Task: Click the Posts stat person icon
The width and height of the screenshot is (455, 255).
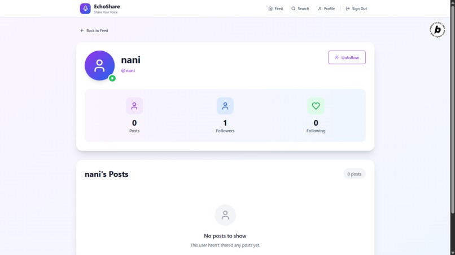Action: coord(134,106)
